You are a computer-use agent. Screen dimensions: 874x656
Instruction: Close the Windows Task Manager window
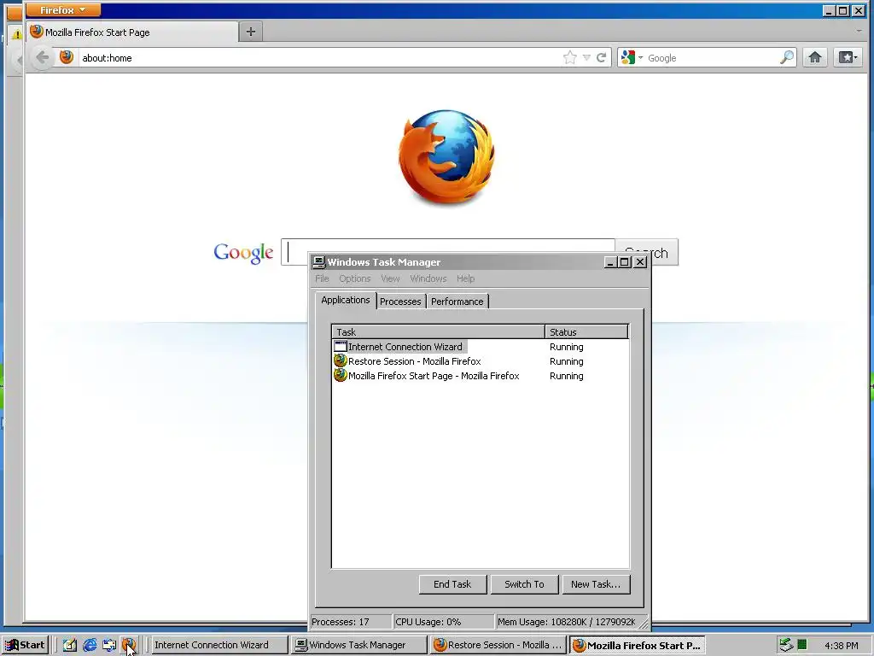coord(640,261)
